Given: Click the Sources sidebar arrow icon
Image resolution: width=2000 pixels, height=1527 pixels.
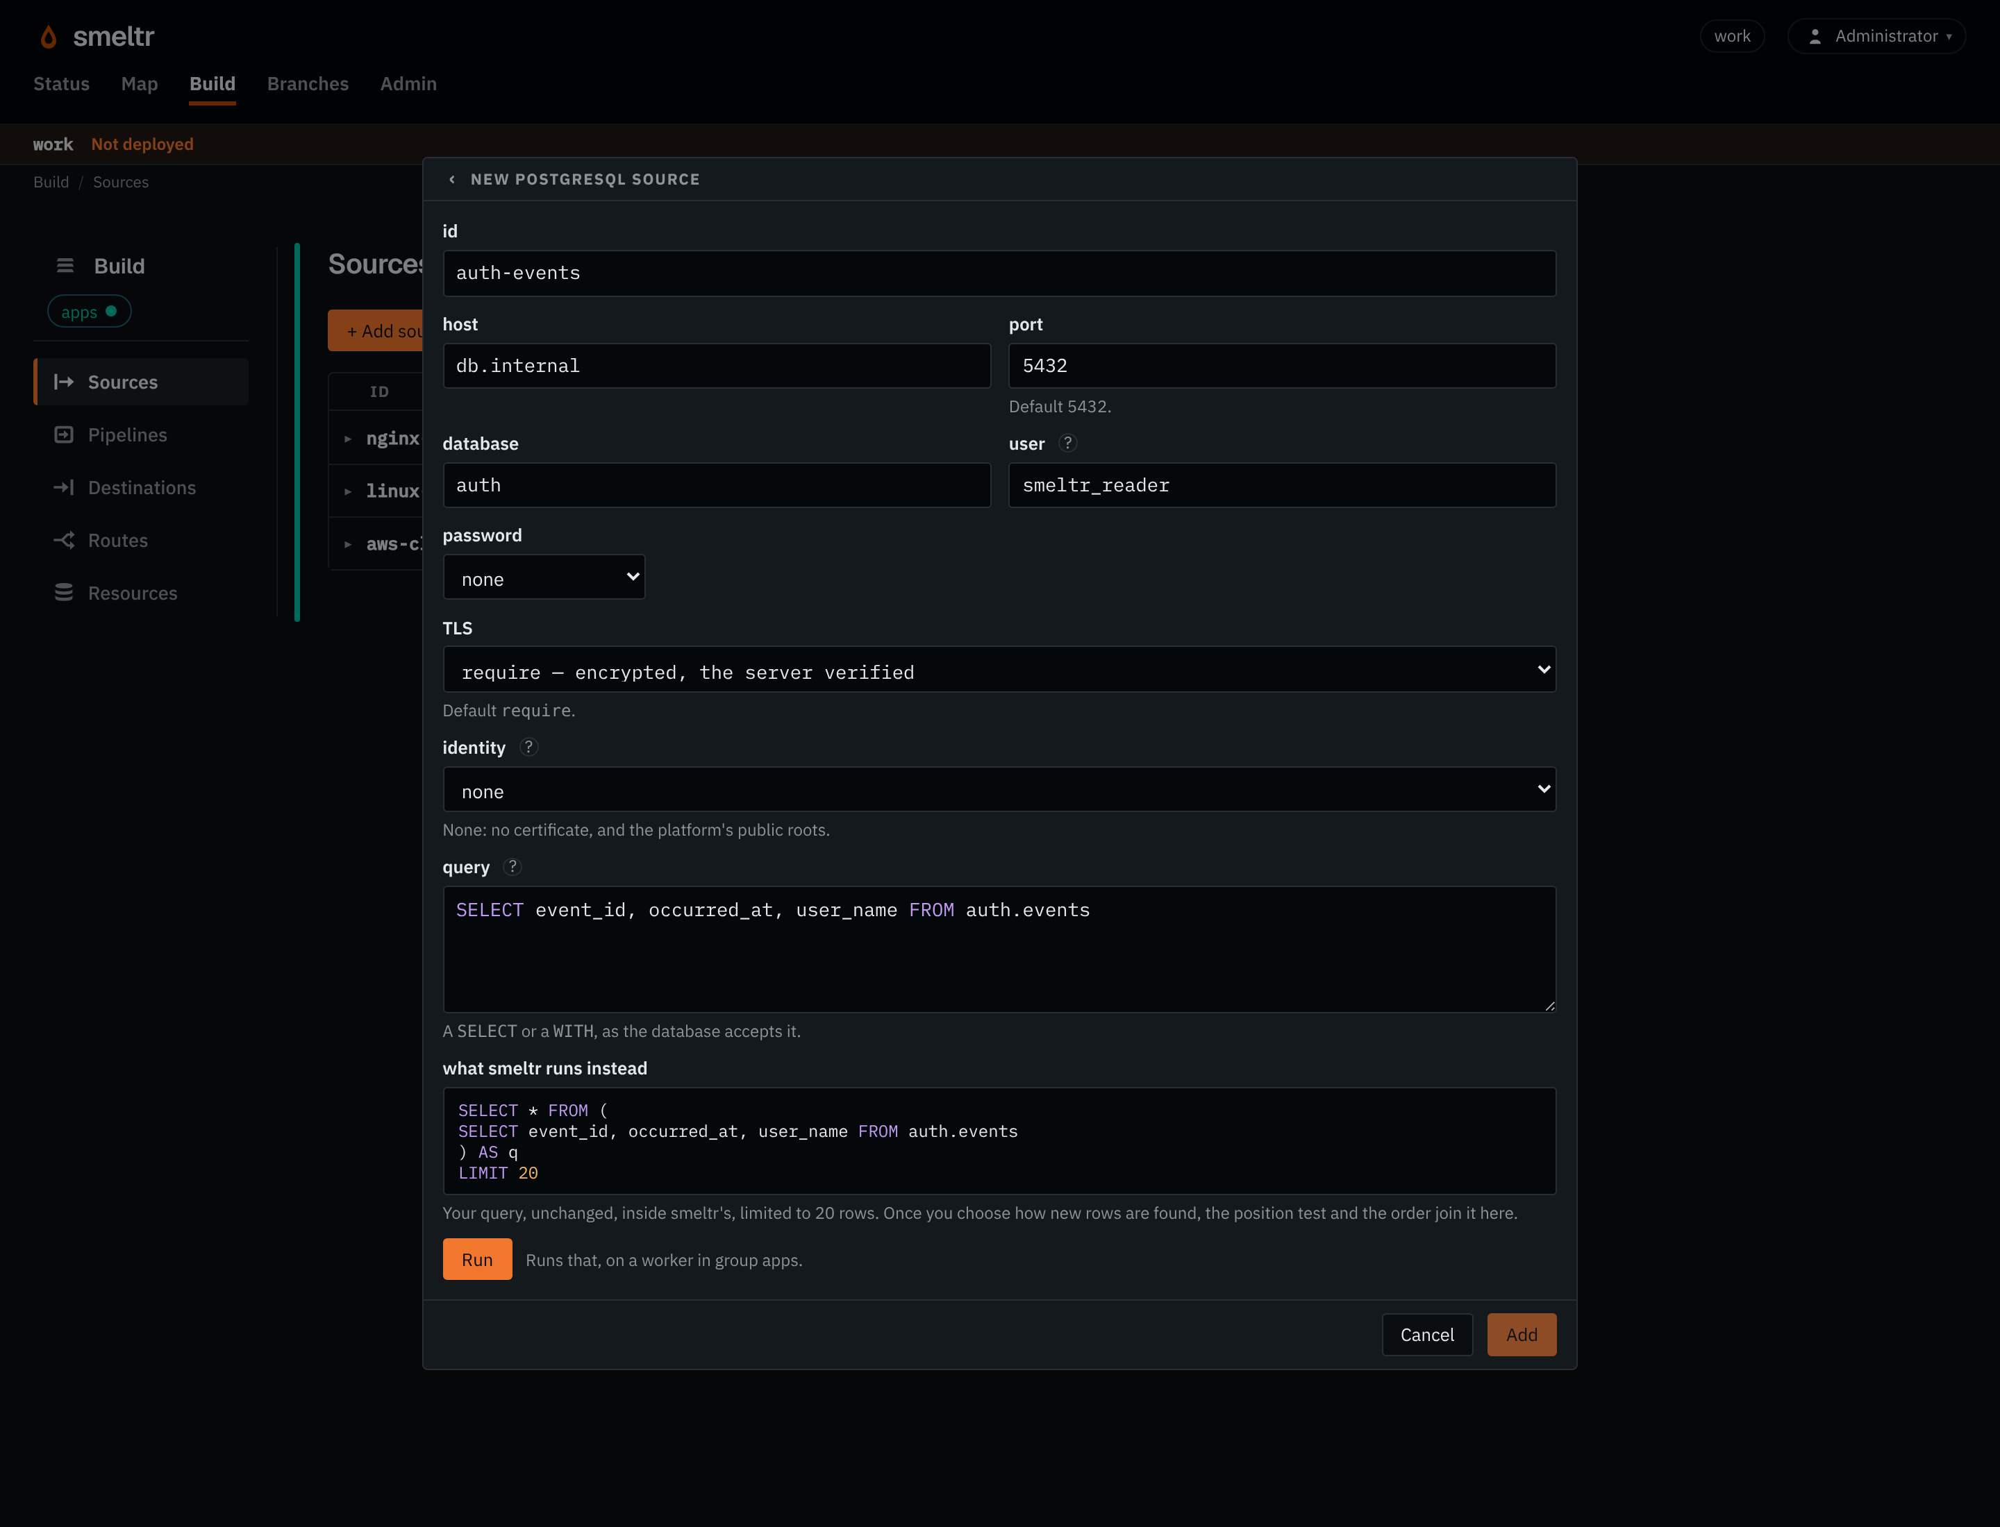Looking at the screenshot, I should tap(64, 382).
